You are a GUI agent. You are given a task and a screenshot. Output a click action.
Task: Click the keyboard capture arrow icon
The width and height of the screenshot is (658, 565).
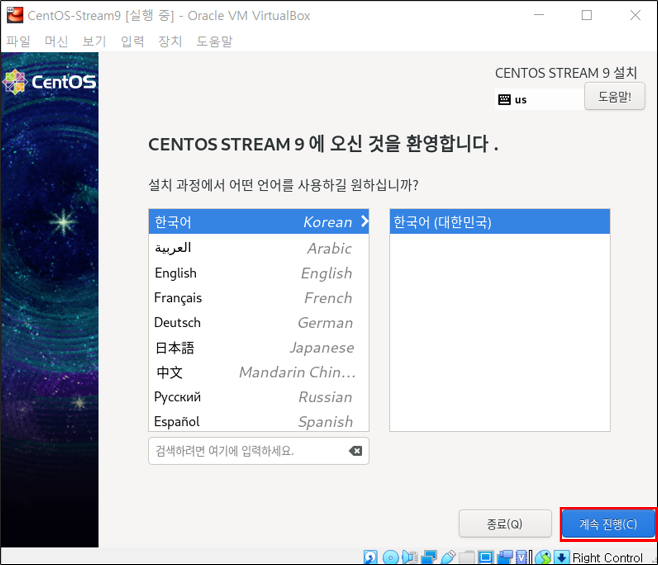562,557
